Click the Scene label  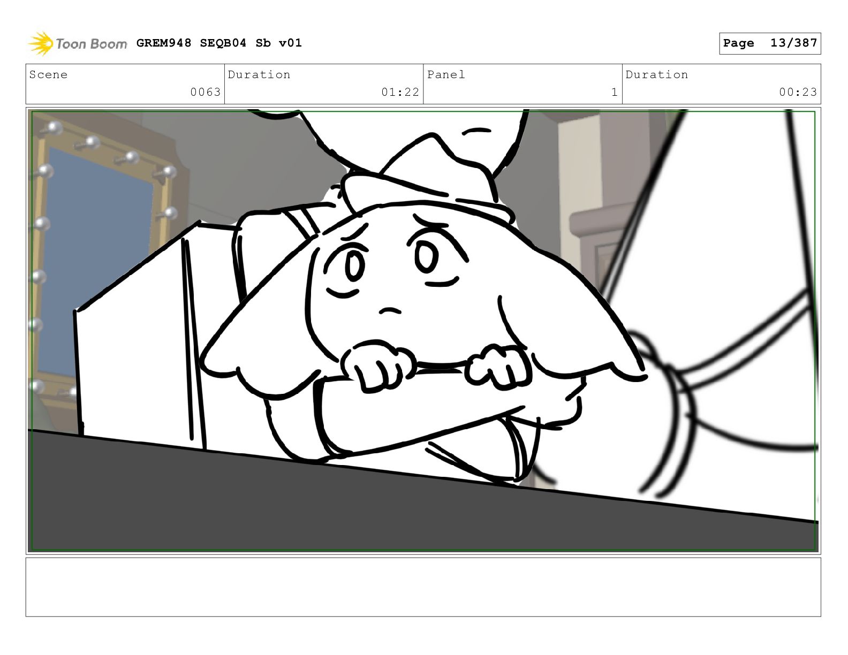tap(49, 74)
